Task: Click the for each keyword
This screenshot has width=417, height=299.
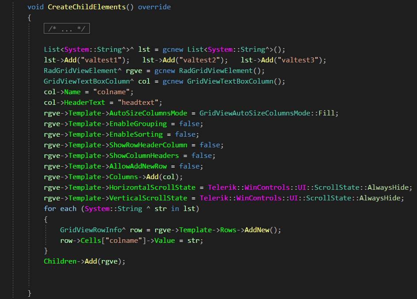Action: 60,209
